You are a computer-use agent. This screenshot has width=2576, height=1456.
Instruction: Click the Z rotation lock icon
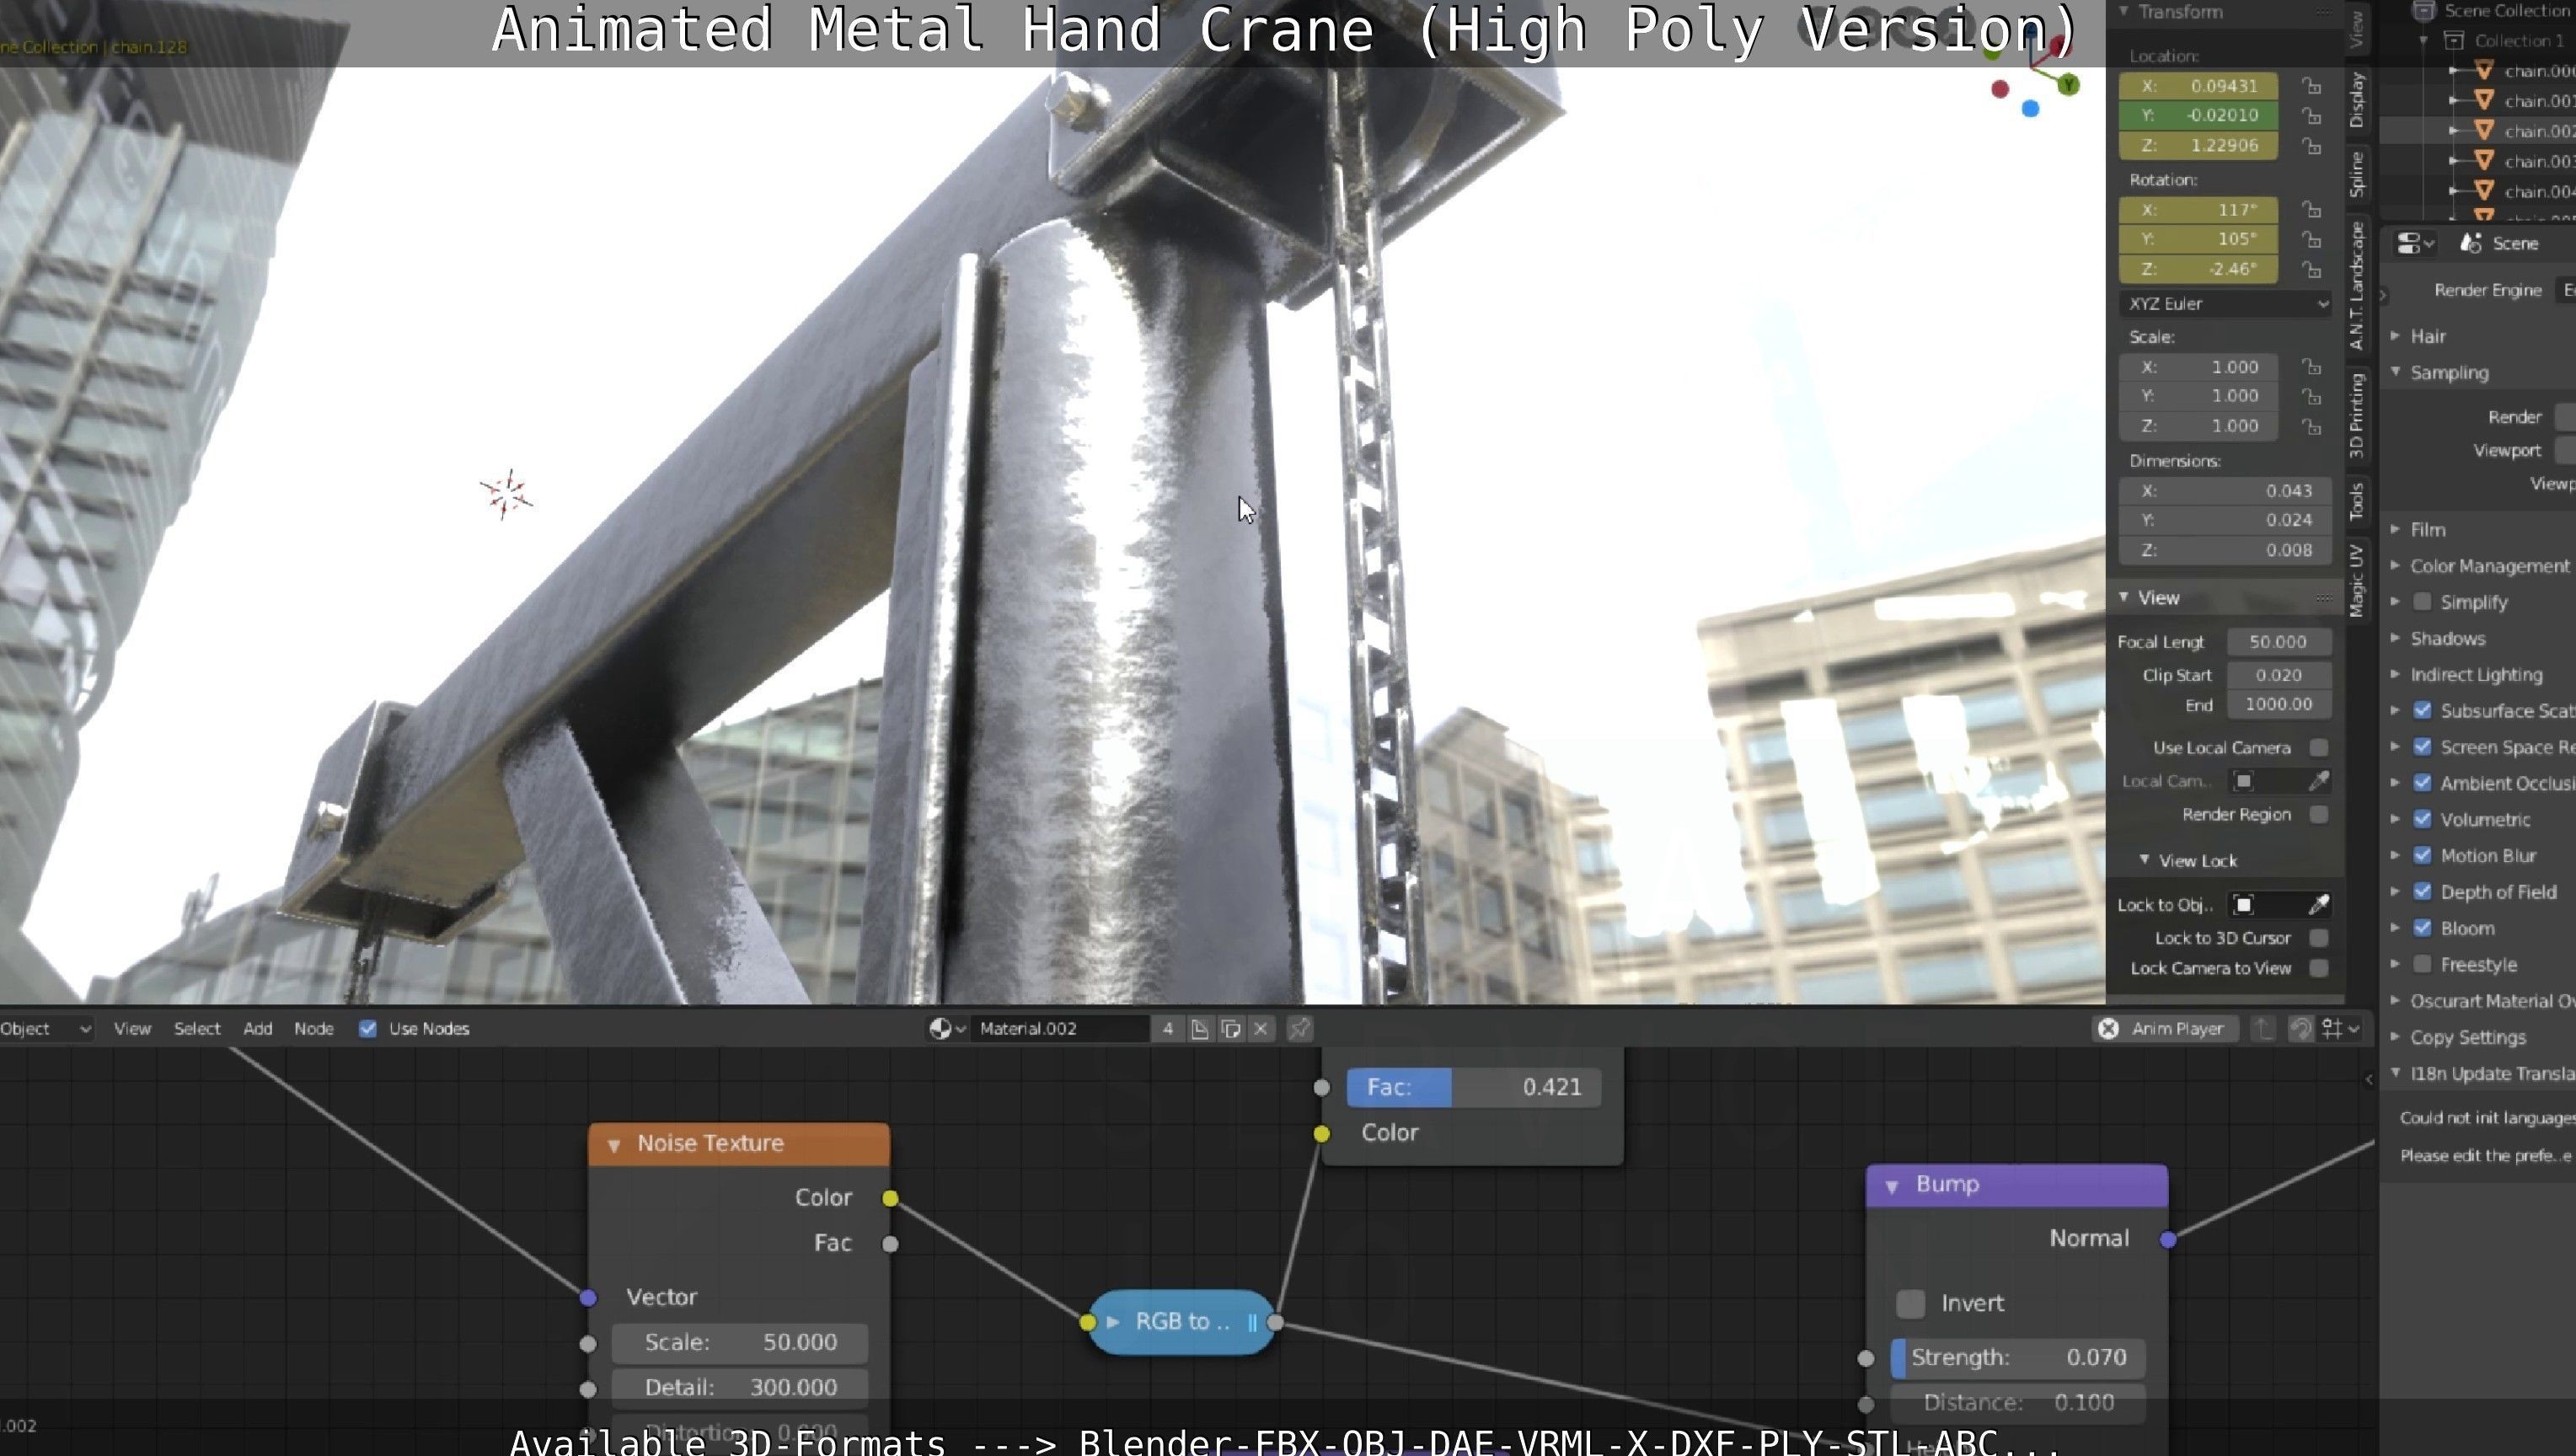(x=2311, y=269)
